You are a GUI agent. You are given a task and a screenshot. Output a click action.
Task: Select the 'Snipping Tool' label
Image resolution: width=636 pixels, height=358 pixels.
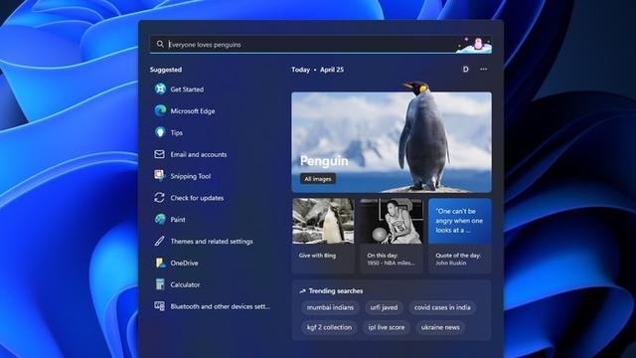[x=191, y=176]
